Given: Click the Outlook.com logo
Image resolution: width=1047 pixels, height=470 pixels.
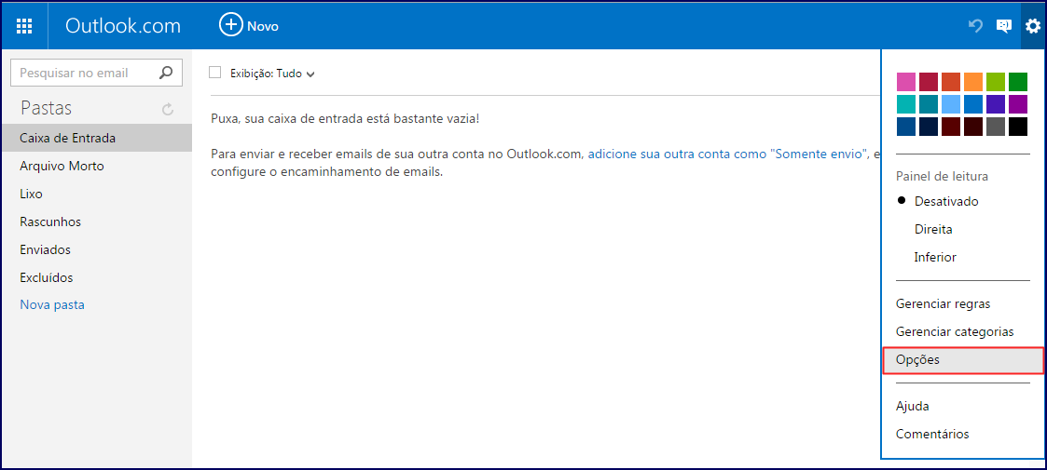Looking at the screenshot, I should (123, 25).
